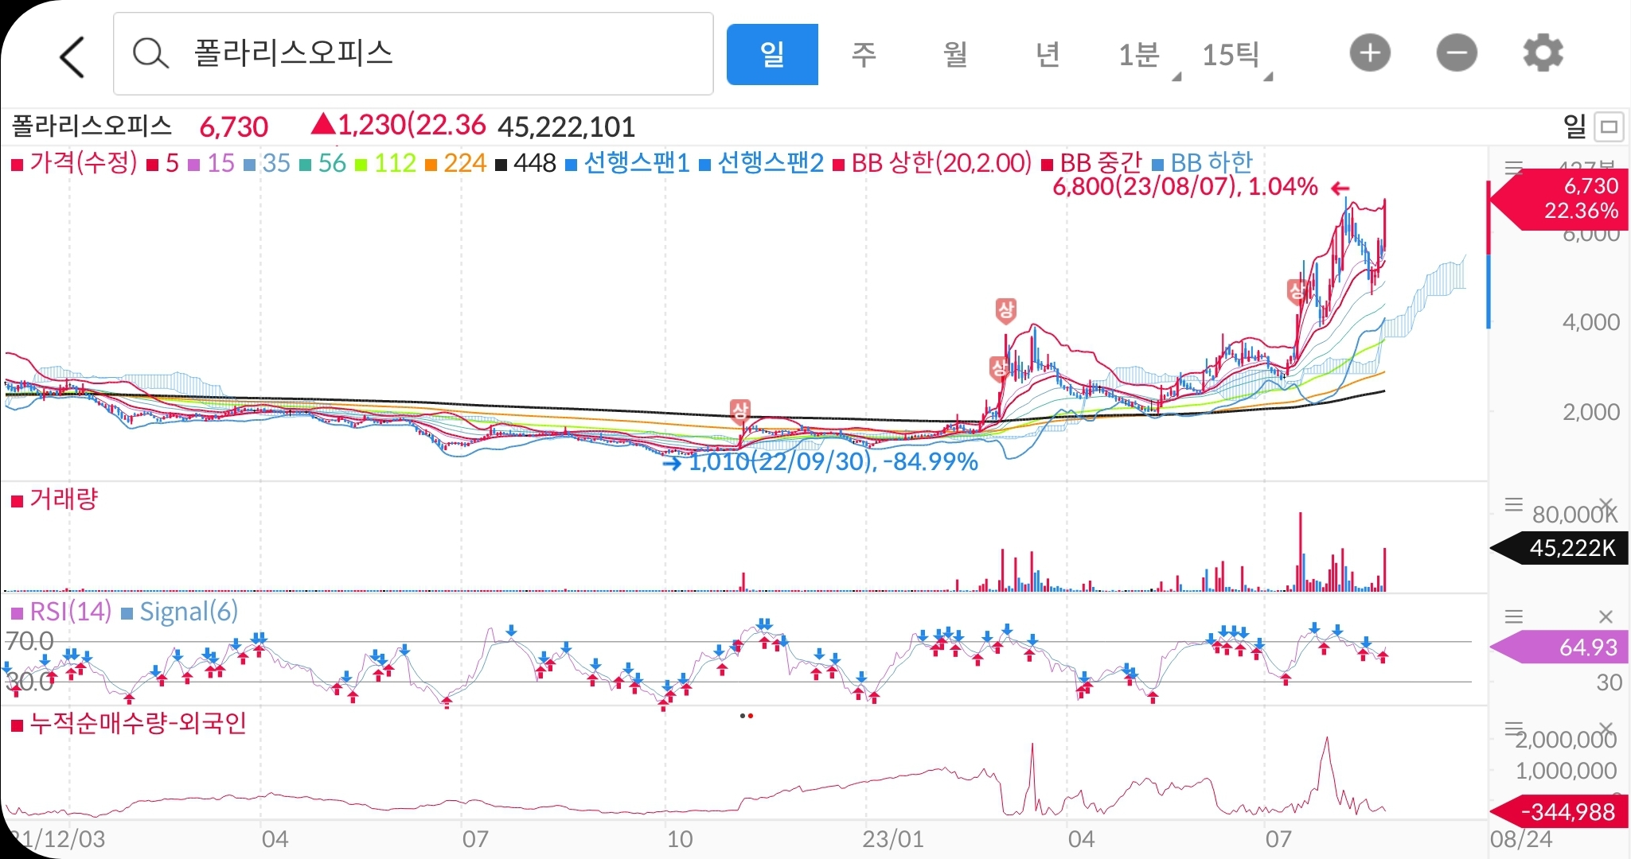This screenshot has width=1631, height=859.
Task: Select the 일 daily chart tab
Action: (772, 54)
